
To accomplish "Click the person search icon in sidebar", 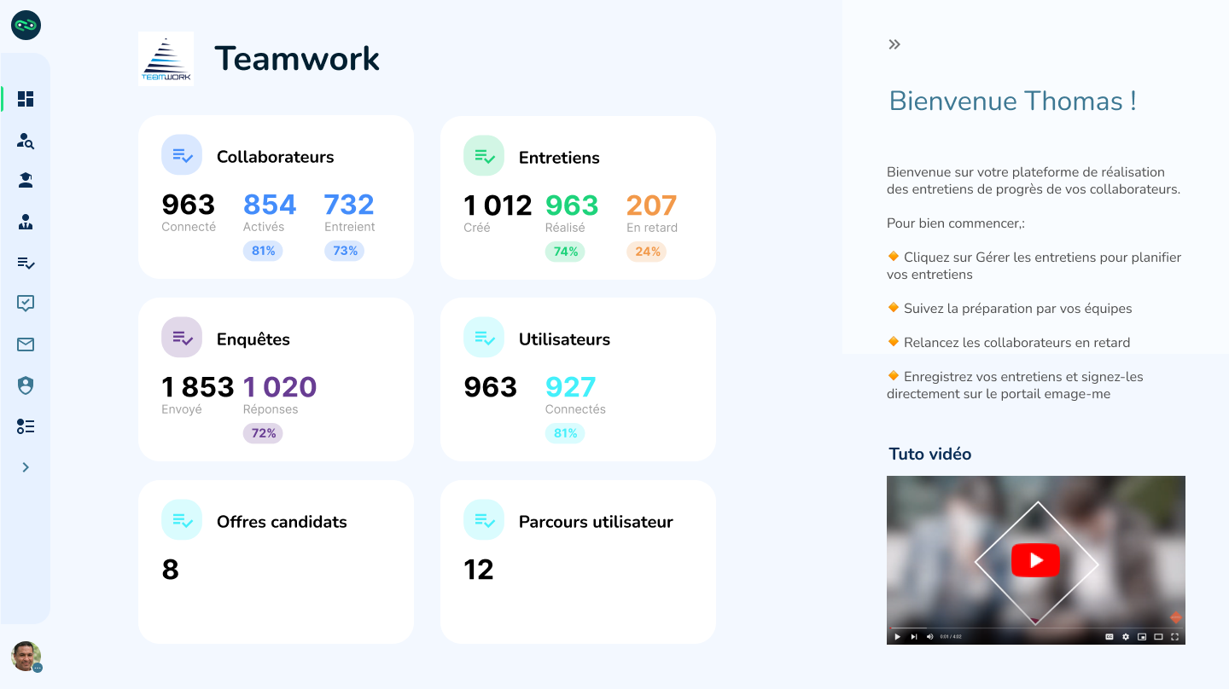I will tap(26, 141).
